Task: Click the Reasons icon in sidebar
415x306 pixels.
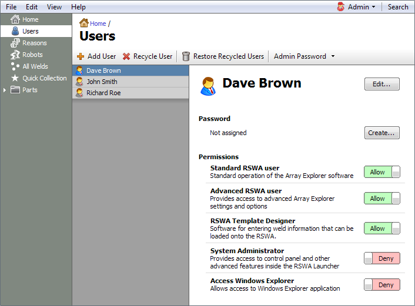Action: point(15,43)
